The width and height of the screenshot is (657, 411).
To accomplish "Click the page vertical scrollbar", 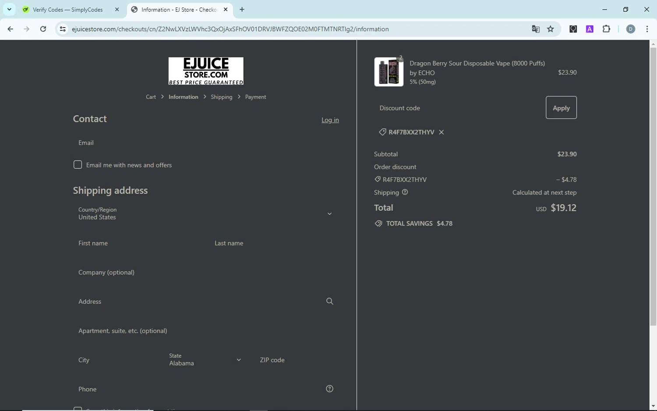I will pyautogui.click(x=653, y=187).
